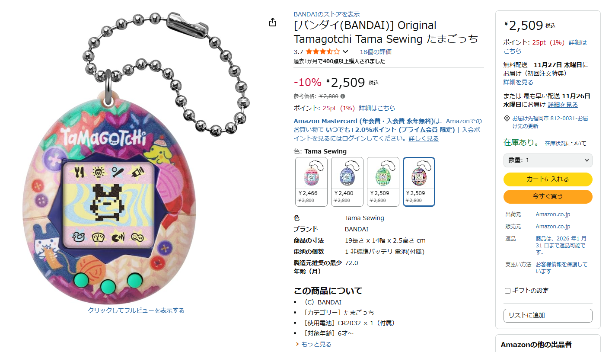Select the blue Tamagotchi variant ¥2,480

pos(347,182)
